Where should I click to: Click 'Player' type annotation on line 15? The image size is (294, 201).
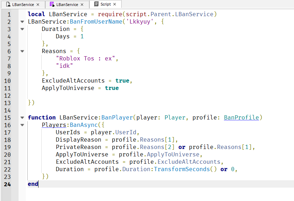click(x=175, y=117)
